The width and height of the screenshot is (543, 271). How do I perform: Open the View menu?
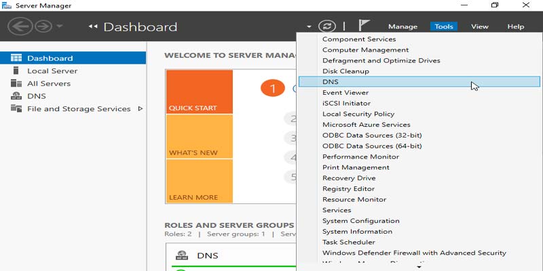point(480,26)
